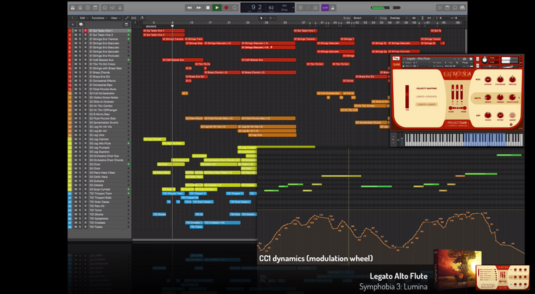
Task: Open the Snap Smart dropdown
Action: click(x=365, y=18)
